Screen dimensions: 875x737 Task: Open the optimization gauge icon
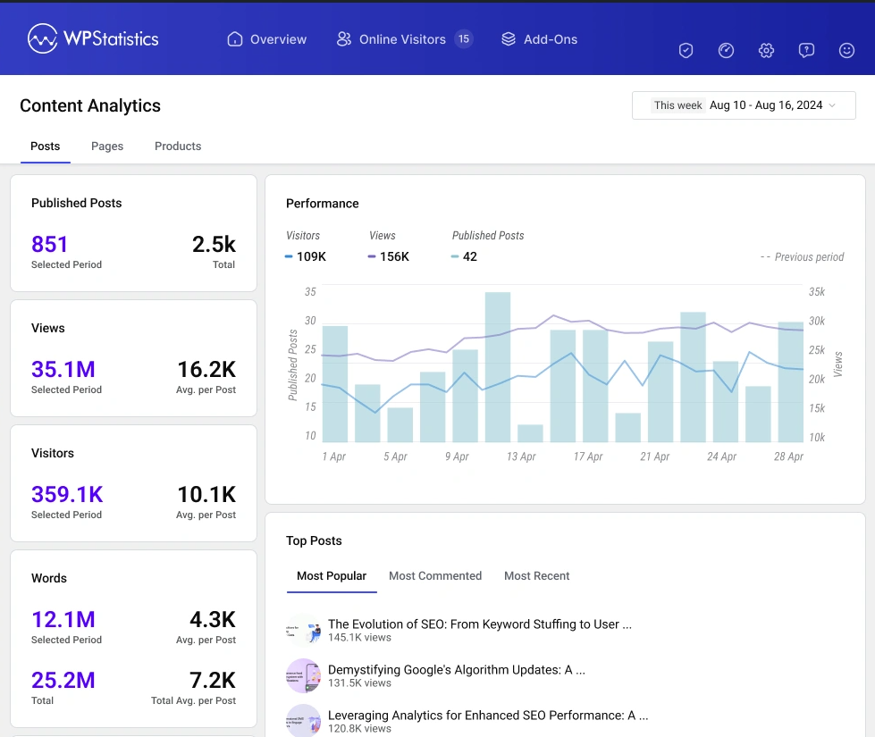pyautogui.click(x=726, y=51)
